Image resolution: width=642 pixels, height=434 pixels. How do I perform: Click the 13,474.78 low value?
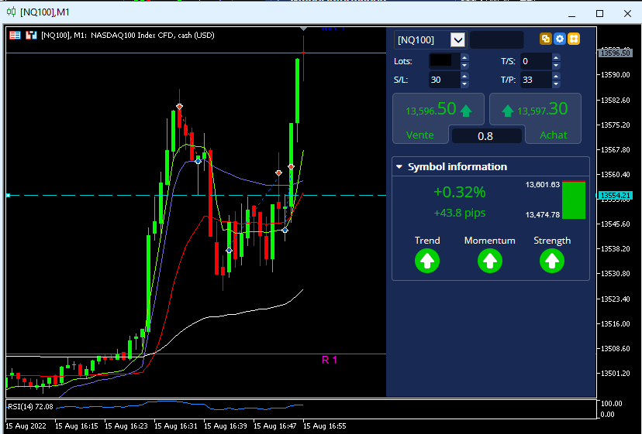(543, 214)
